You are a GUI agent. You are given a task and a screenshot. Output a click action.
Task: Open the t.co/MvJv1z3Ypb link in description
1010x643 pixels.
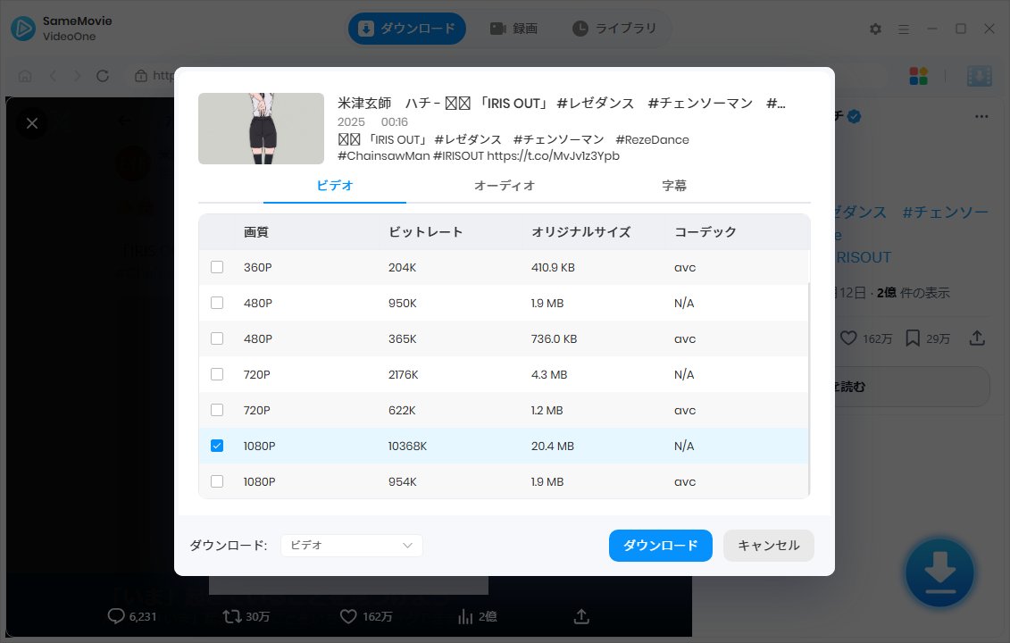coord(553,156)
